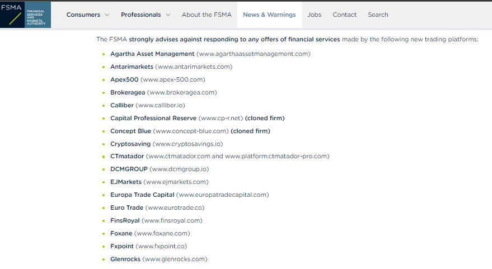Click Search in the navigation bar

click(378, 15)
